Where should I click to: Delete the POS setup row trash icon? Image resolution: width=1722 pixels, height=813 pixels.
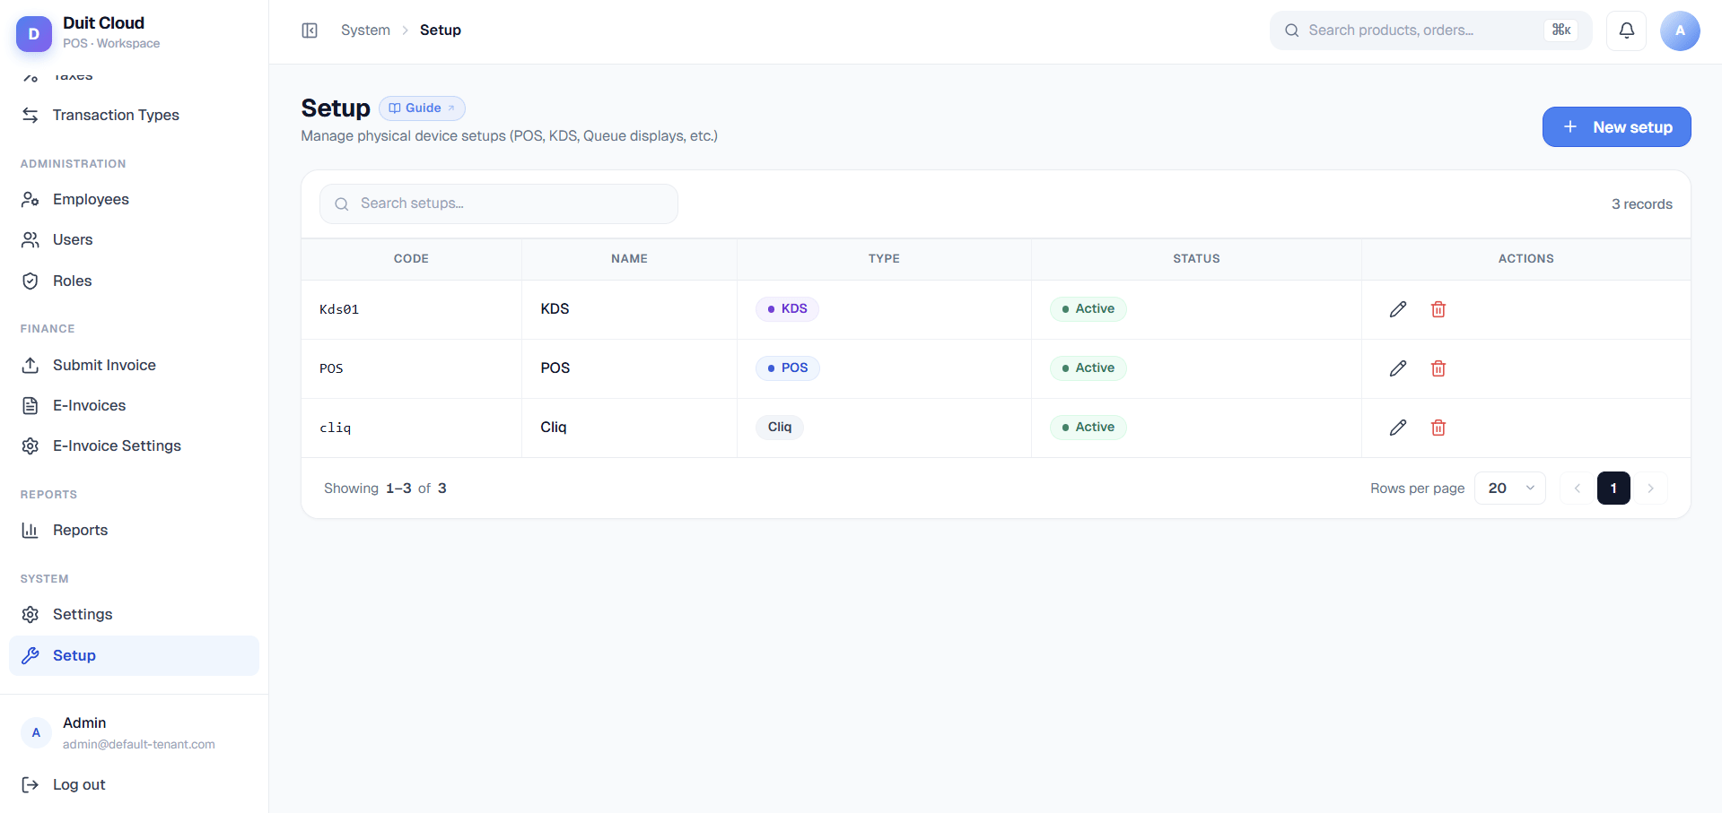tap(1438, 368)
